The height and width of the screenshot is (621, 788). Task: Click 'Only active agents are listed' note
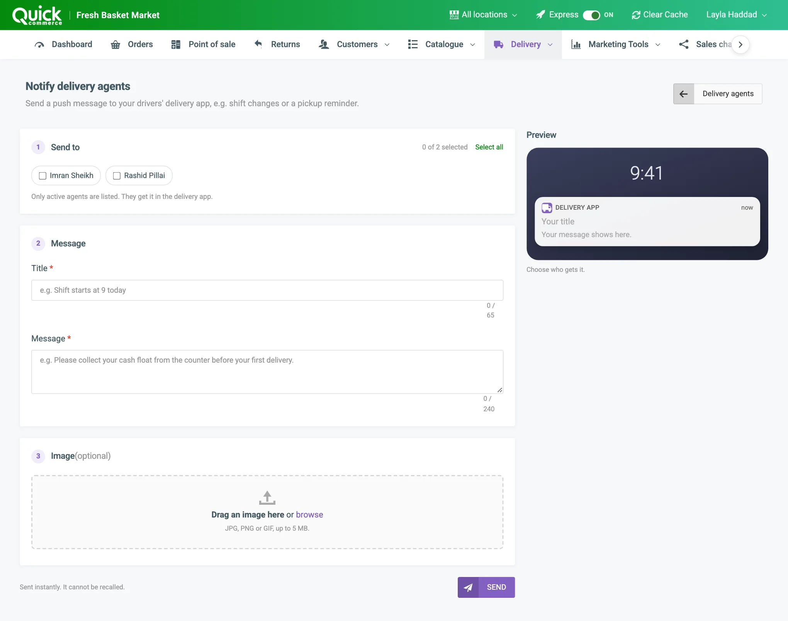122,197
